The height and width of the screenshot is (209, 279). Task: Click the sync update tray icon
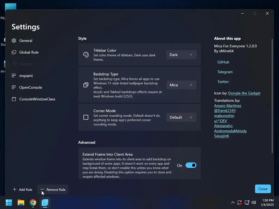tap(239, 202)
